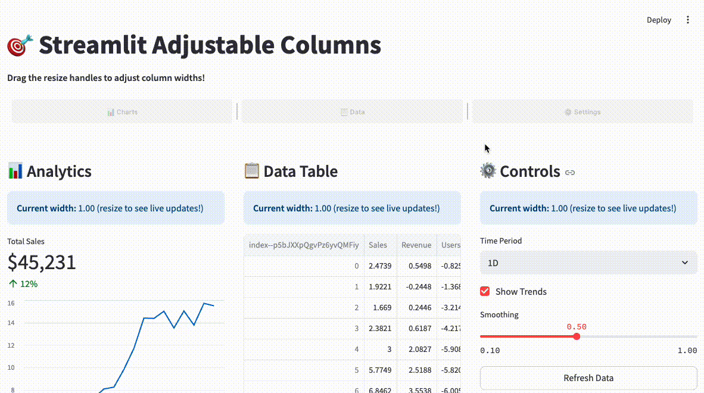704x393 pixels.
Task: Open the Time Period dropdown
Action: (x=588, y=263)
